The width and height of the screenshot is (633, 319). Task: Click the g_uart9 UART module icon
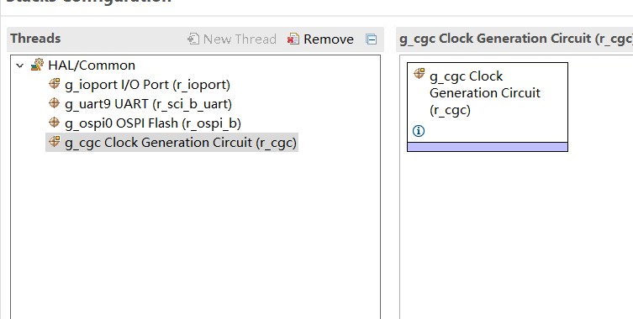[x=54, y=103]
